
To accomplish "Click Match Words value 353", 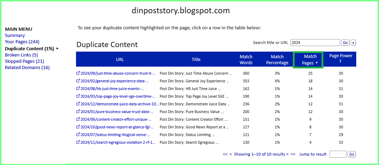I will click(x=246, y=81).
